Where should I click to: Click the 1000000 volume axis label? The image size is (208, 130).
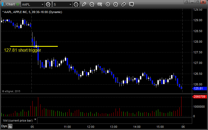199,107
